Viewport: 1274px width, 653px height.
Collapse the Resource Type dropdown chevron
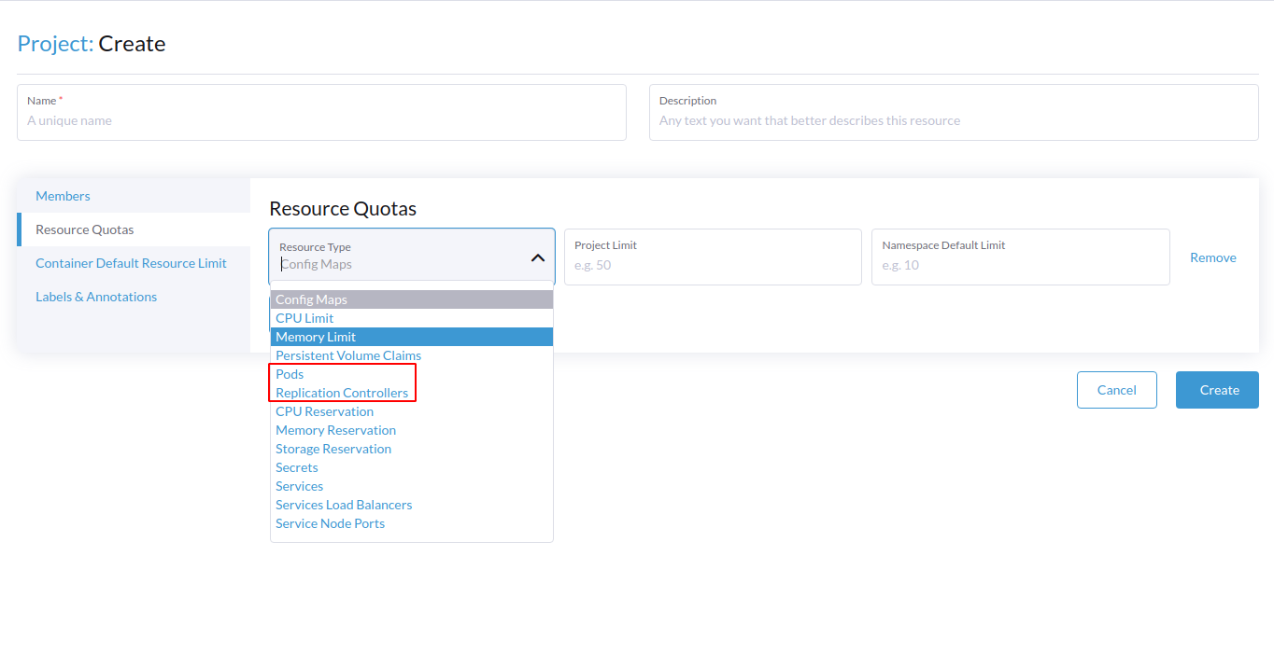(x=538, y=256)
